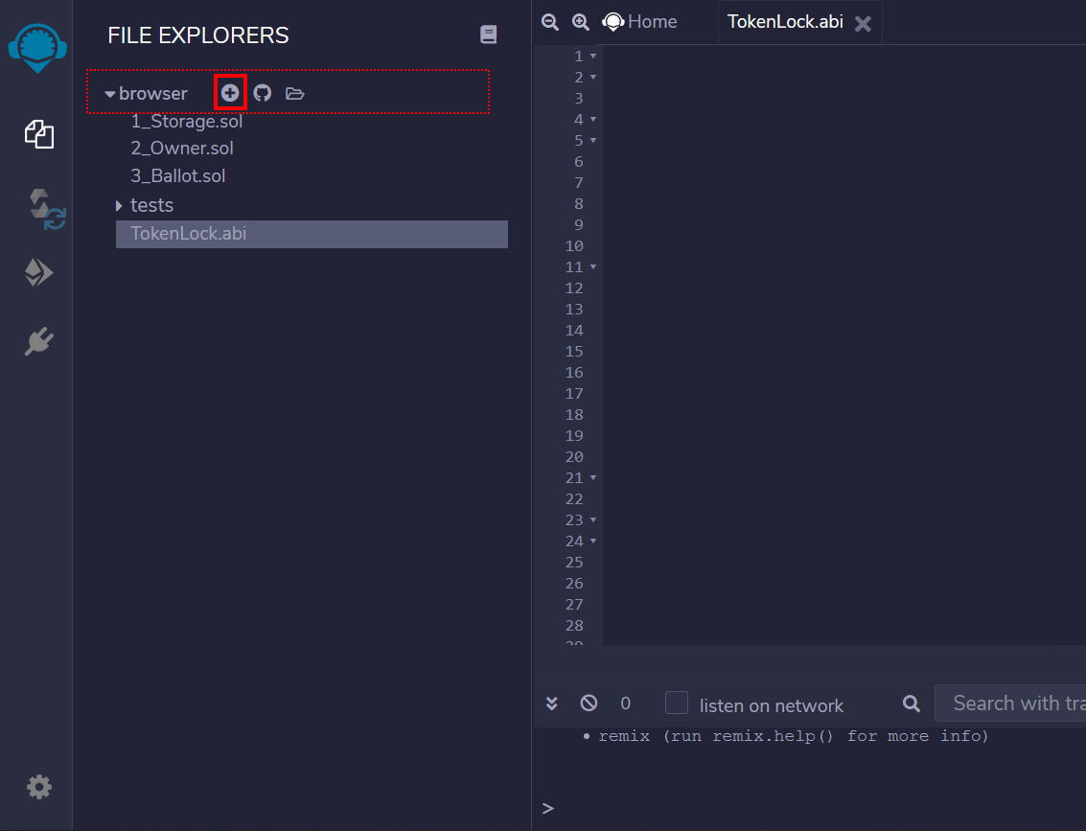The image size is (1086, 831).
Task: Click pending transactions count 0
Action: click(625, 704)
